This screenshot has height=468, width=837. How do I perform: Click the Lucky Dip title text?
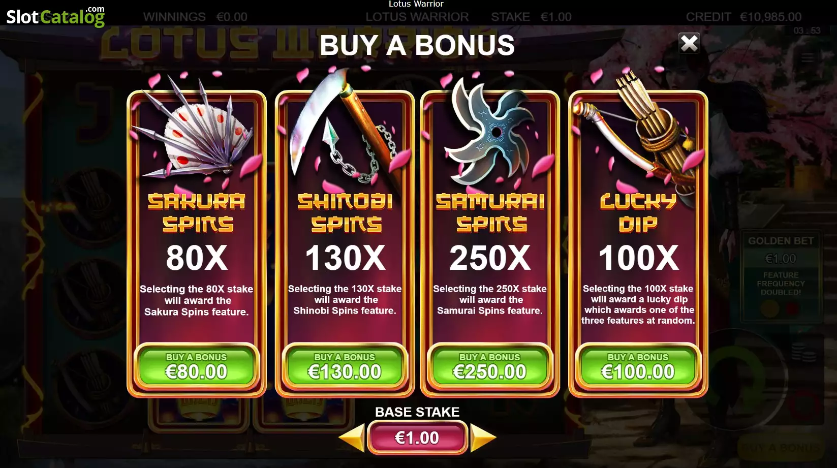tap(638, 213)
